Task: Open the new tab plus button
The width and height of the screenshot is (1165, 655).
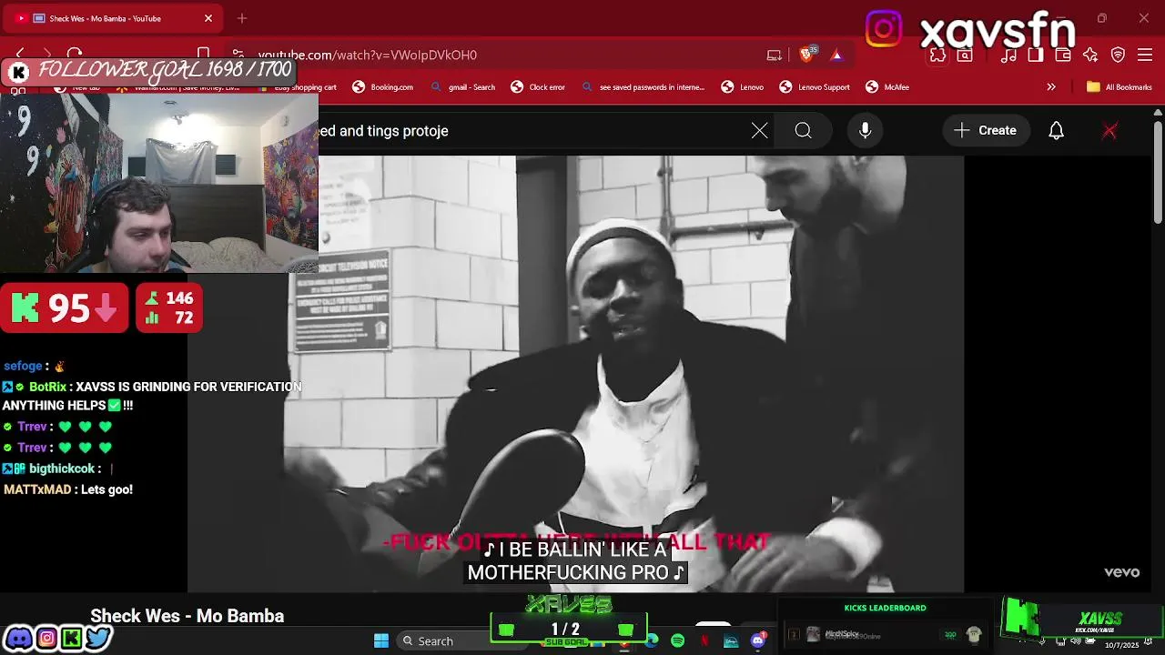Action: point(242,18)
